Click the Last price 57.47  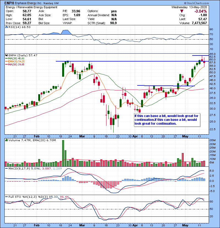coord(202,19)
